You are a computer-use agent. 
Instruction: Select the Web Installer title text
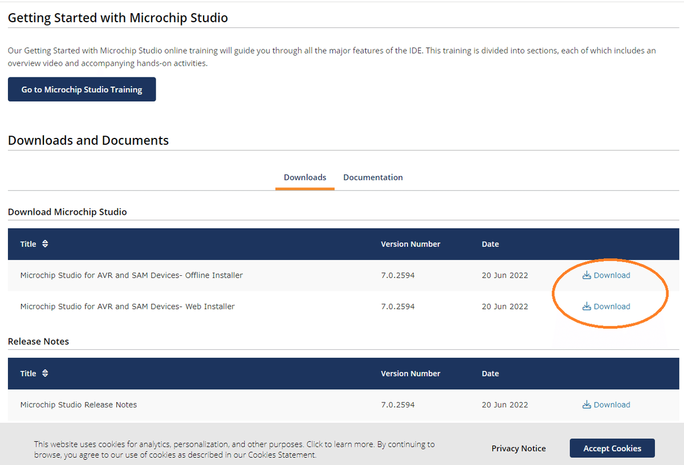128,307
